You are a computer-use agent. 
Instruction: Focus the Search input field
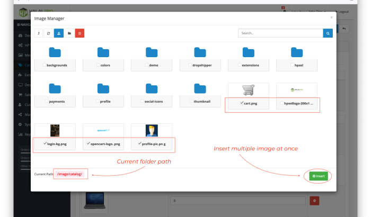pyautogui.click(x=280, y=33)
